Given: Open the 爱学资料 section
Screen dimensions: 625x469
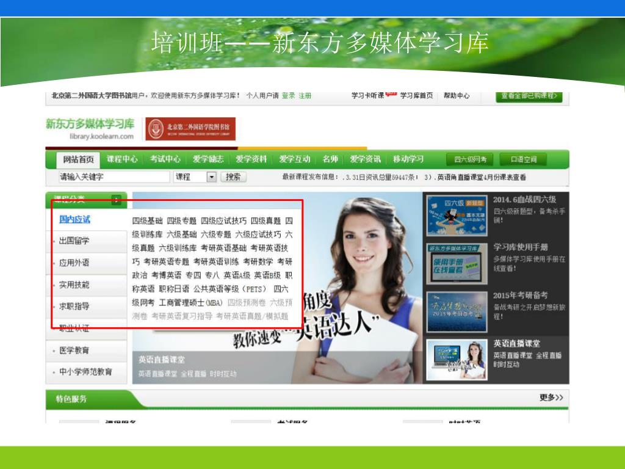Looking at the screenshot, I should click(x=251, y=159).
